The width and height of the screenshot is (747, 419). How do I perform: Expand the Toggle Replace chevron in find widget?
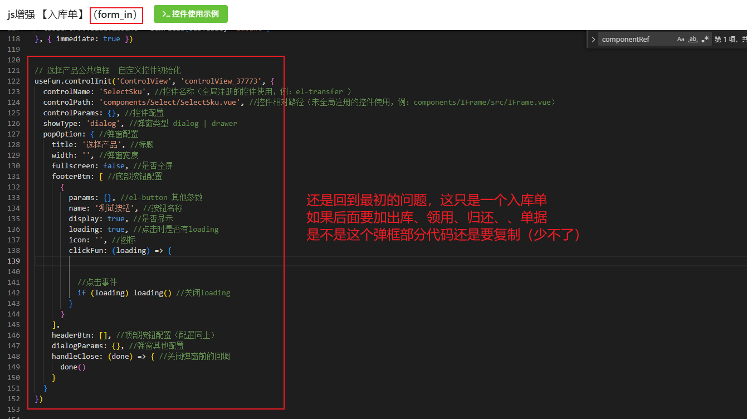pos(593,40)
